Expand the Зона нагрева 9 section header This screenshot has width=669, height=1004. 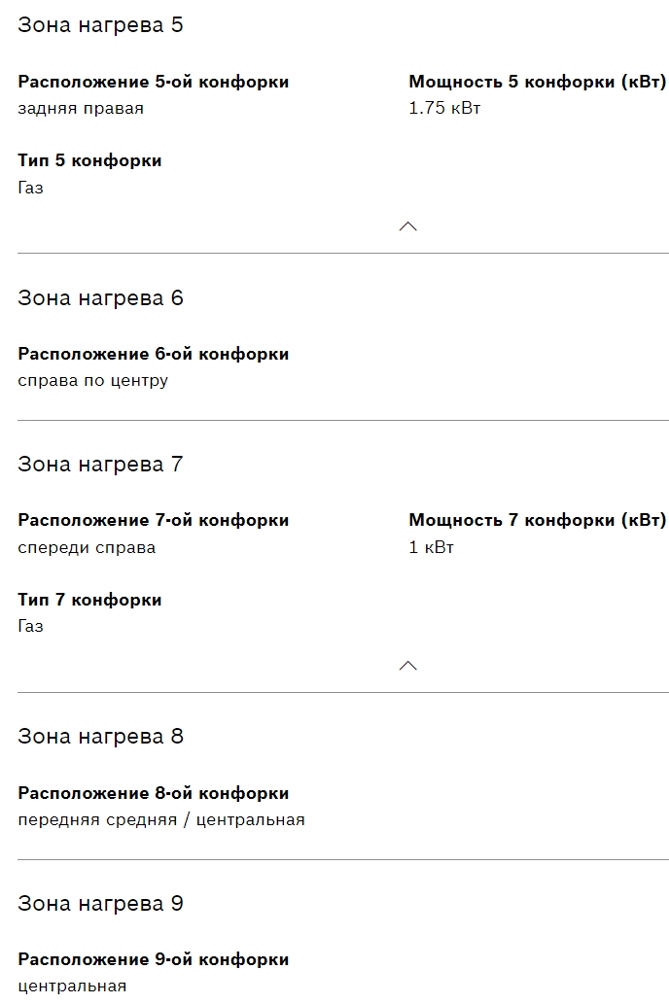coord(100,904)
